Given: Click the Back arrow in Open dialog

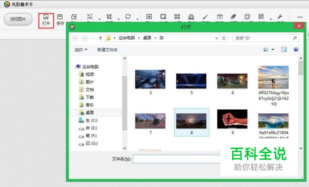Looking at the screenshot, I should 75,38.
